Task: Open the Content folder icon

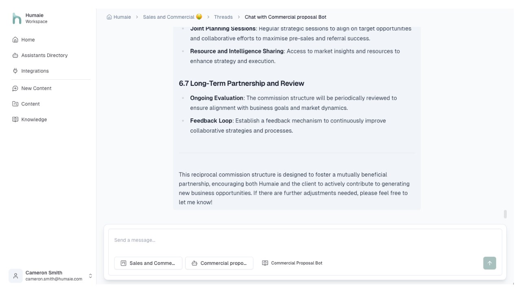Action: (15, 104)
